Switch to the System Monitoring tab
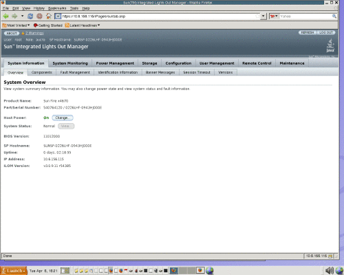344x275 pixels. [x=70, y=63]
